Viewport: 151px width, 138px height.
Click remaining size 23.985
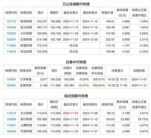tap(125, 119)
